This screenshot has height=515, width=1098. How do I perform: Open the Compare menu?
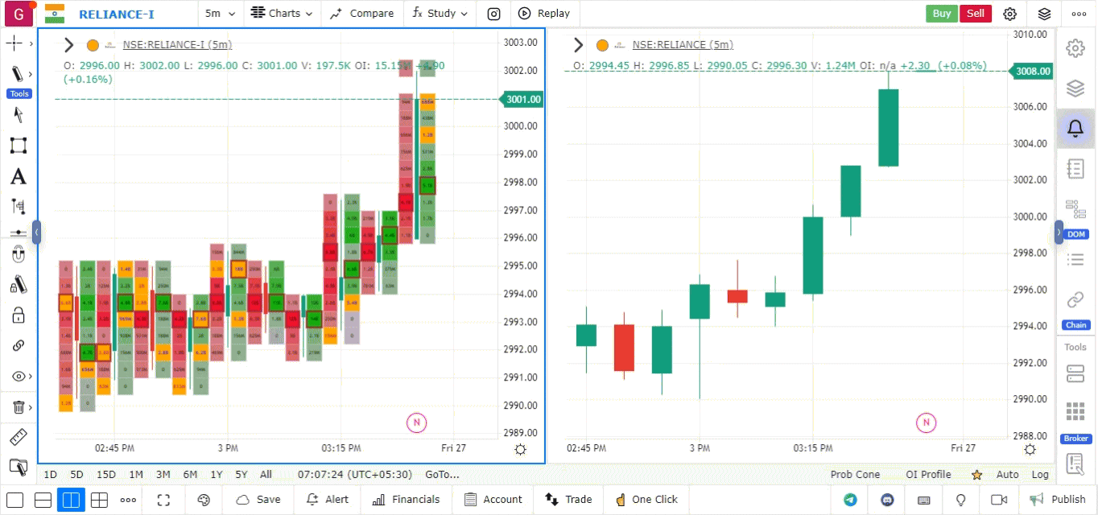click(361, 13)
